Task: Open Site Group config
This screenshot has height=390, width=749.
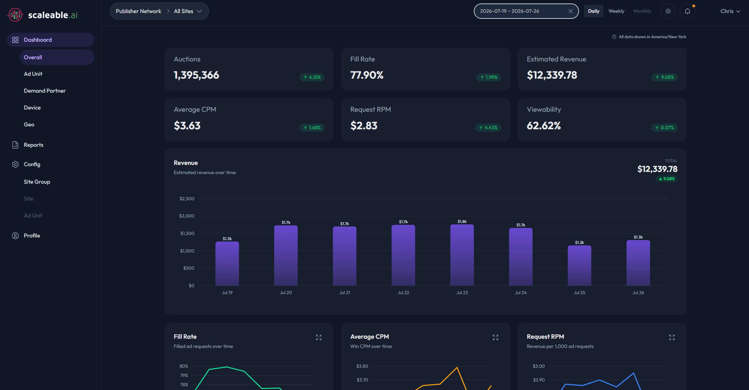Action: pyautogui.click(x=37, y=182)
